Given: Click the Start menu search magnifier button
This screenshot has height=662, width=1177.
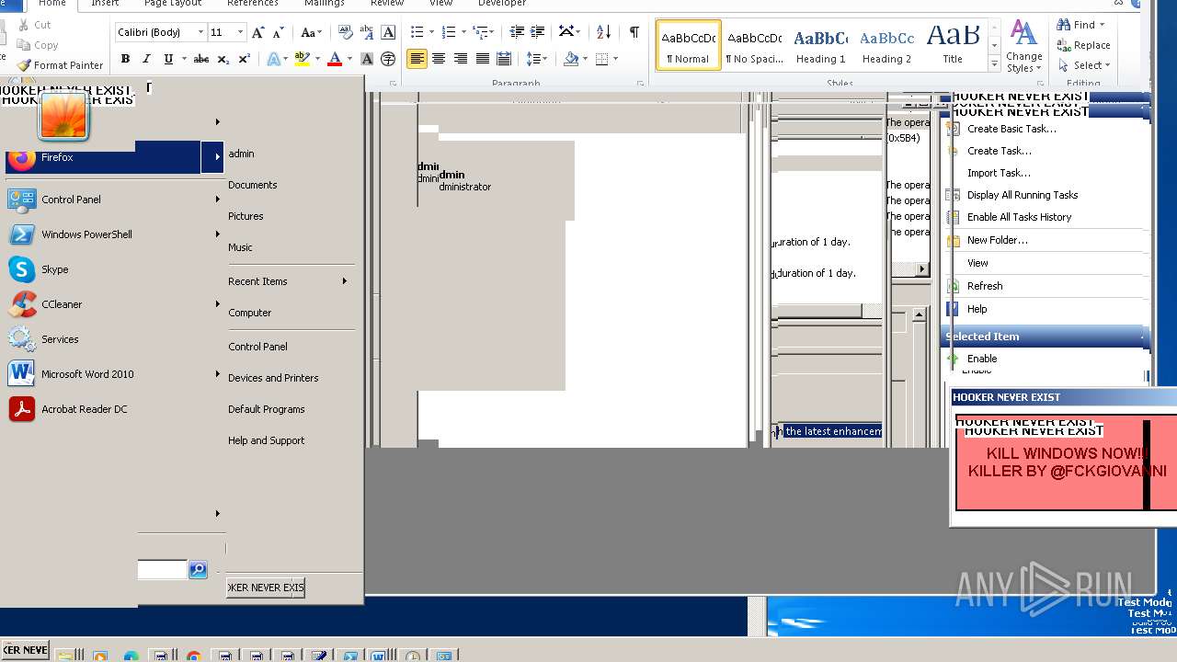Looking at the screenshot, I should (x=198, y=570).
